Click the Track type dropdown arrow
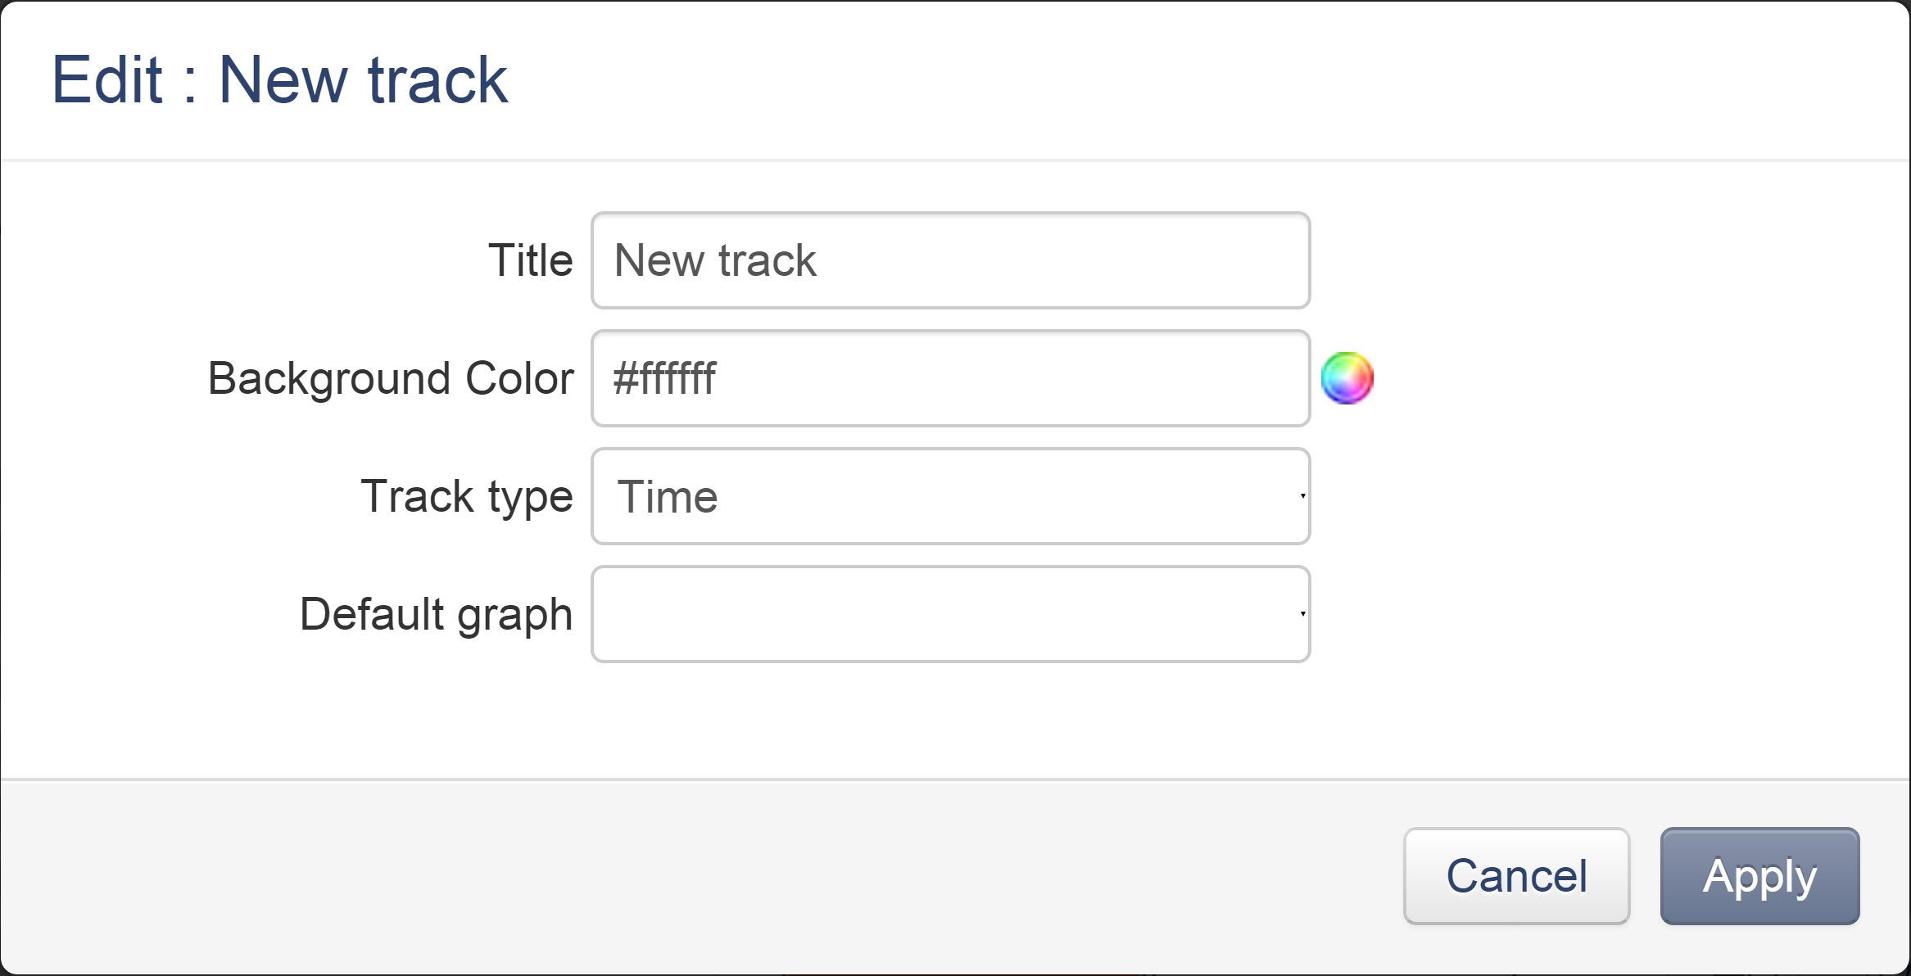Screen dimensions: 1911x976 (x=1301, y=495)
